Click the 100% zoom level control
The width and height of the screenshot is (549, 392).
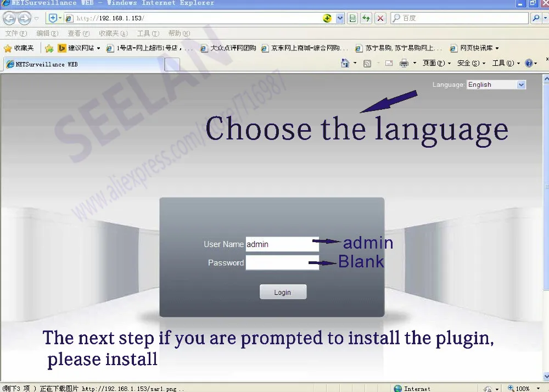click(x=524, y=388)
